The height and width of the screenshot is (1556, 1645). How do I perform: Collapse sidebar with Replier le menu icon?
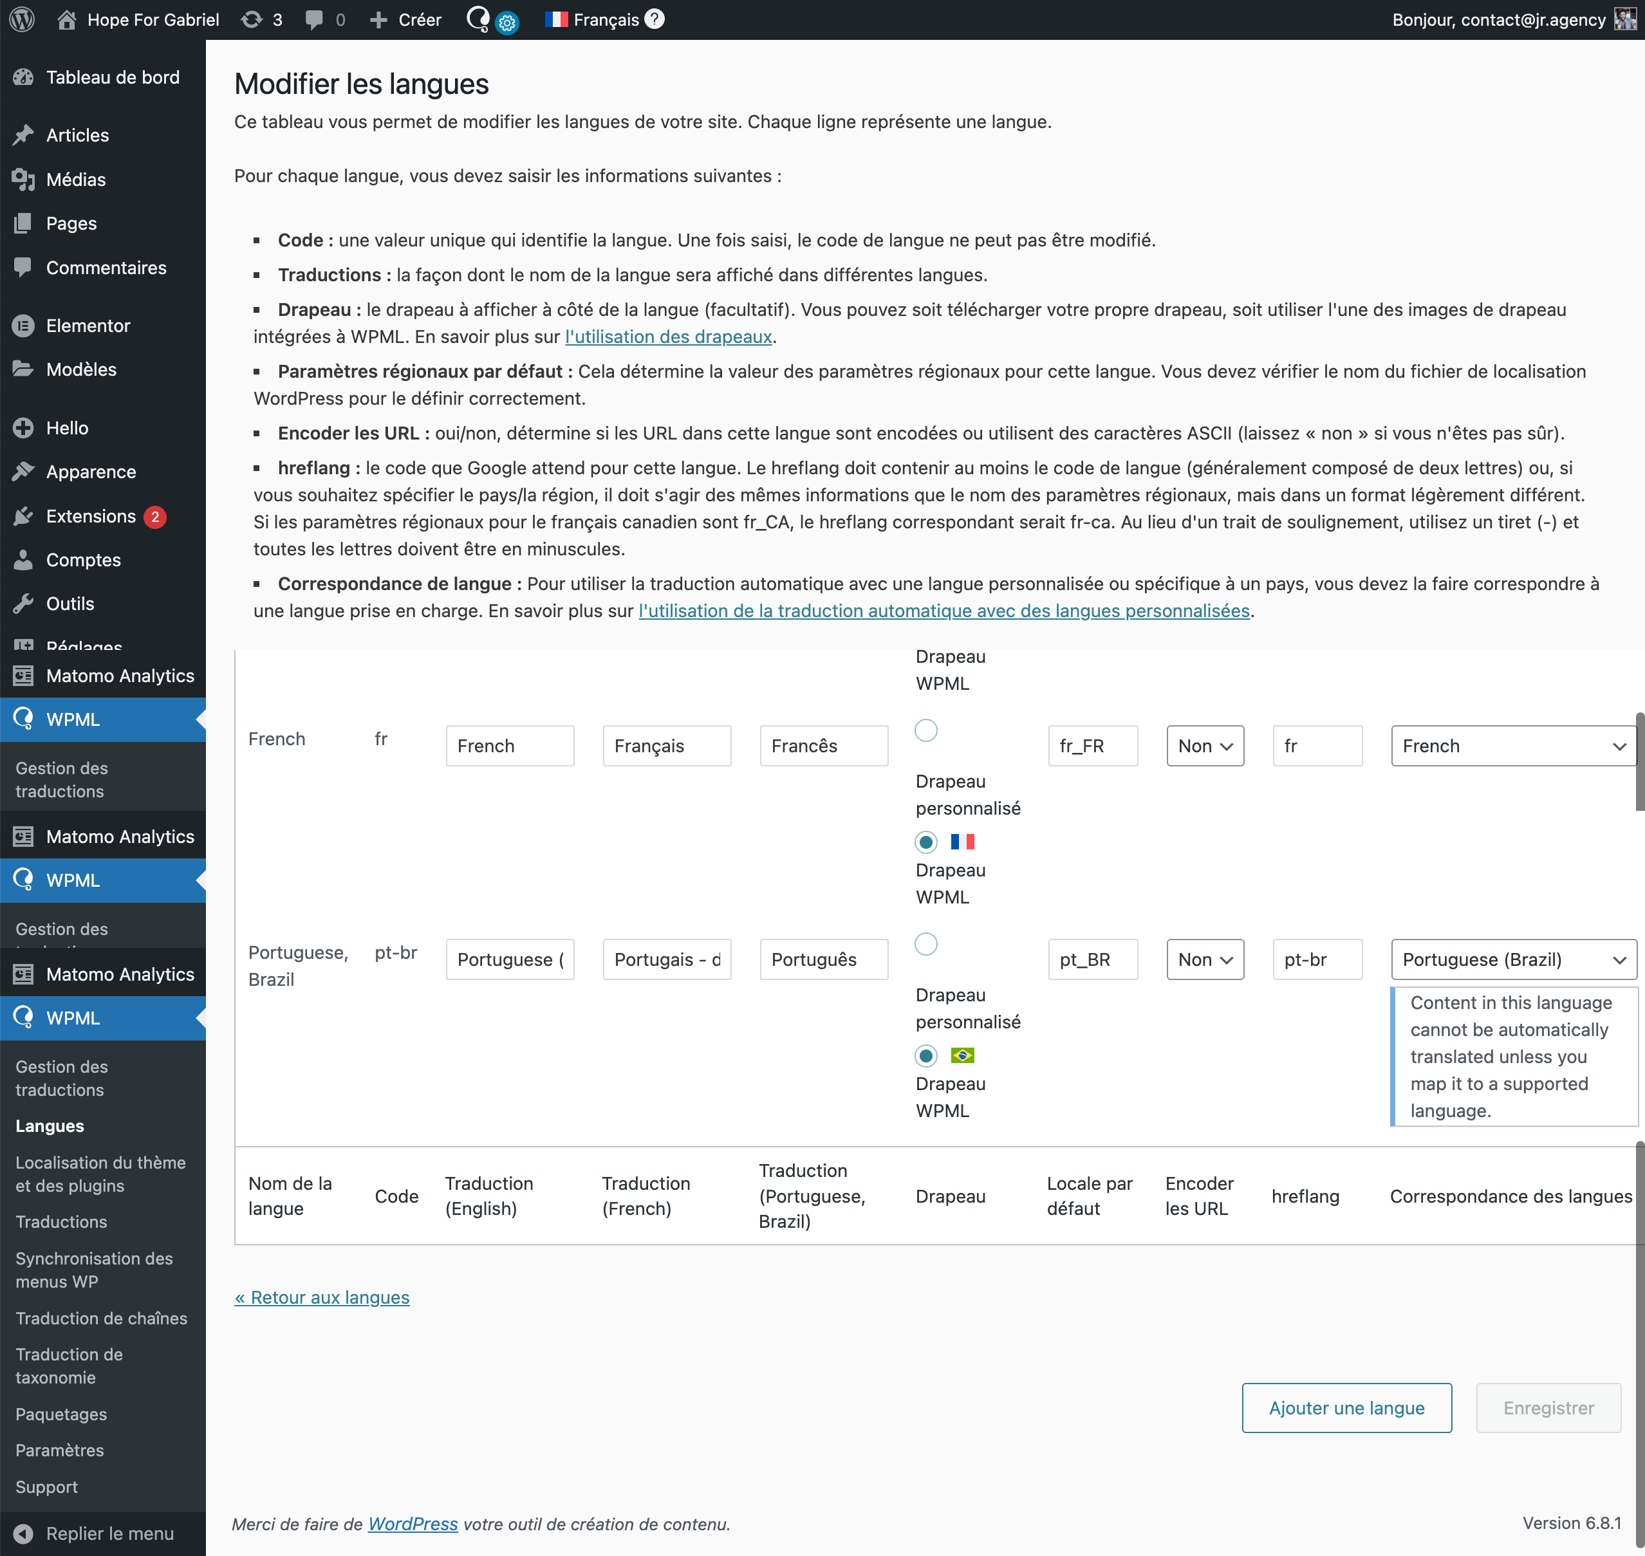23,1533
